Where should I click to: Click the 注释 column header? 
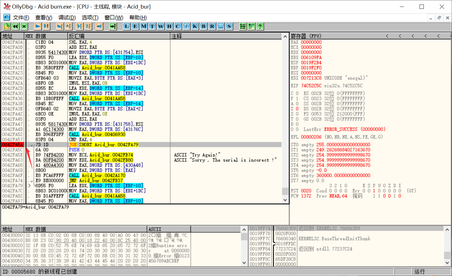[226, 36]
